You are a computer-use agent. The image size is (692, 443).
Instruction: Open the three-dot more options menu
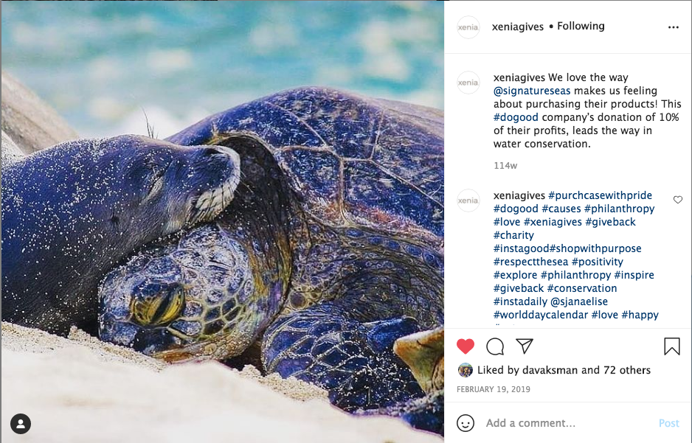(673, 27)
